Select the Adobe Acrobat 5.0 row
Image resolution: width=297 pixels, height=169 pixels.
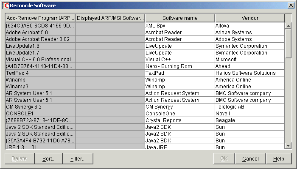40,33
